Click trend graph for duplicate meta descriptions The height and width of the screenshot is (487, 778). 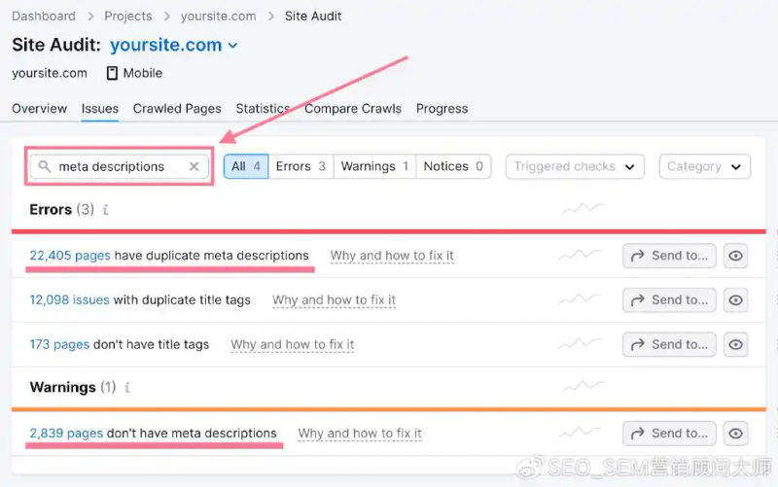pyautogui.click(x=580, y=256)
